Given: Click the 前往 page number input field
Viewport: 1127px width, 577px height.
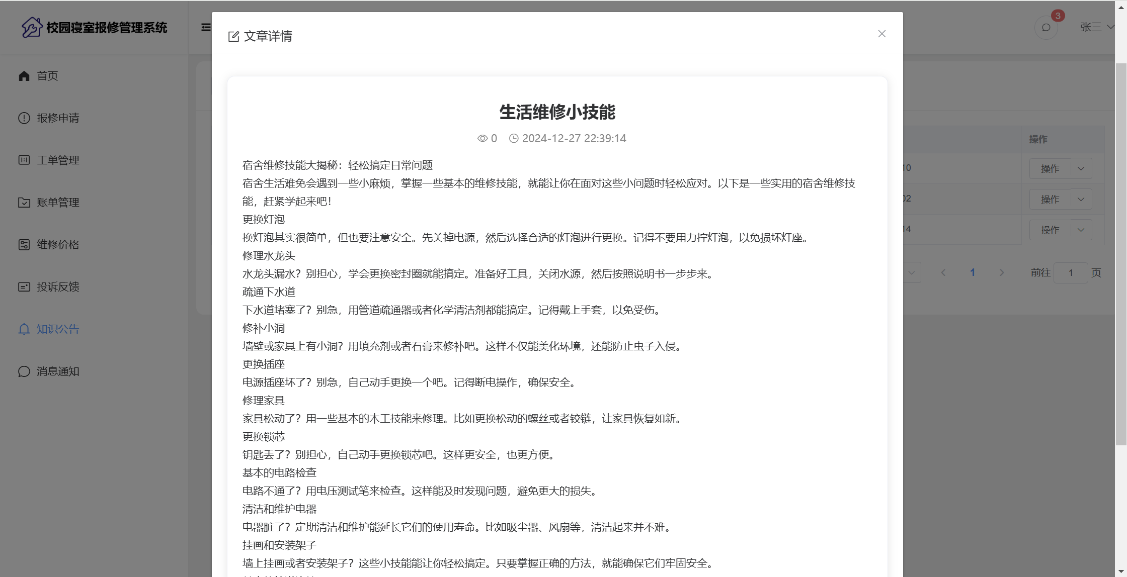Looking at the screenshot, I should pos(1070,272).
